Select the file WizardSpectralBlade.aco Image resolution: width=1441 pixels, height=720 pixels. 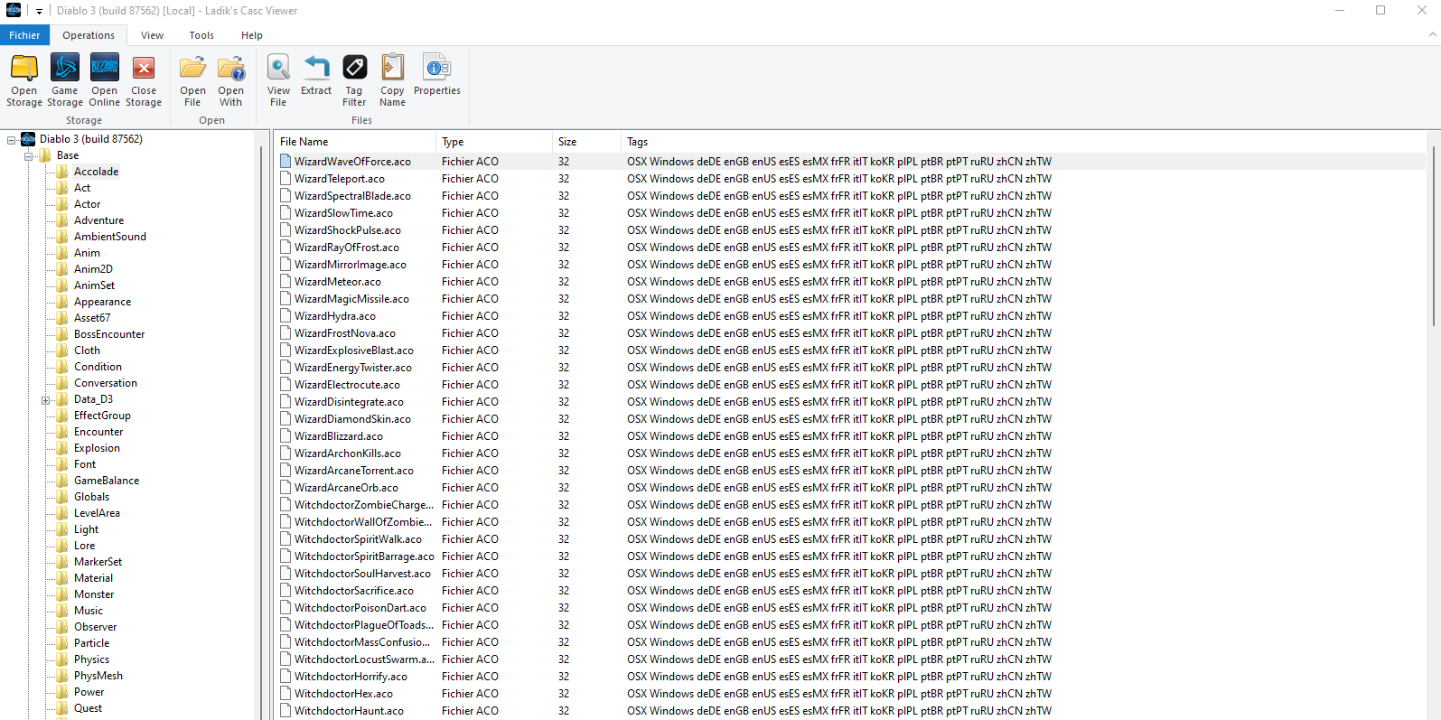352,196
